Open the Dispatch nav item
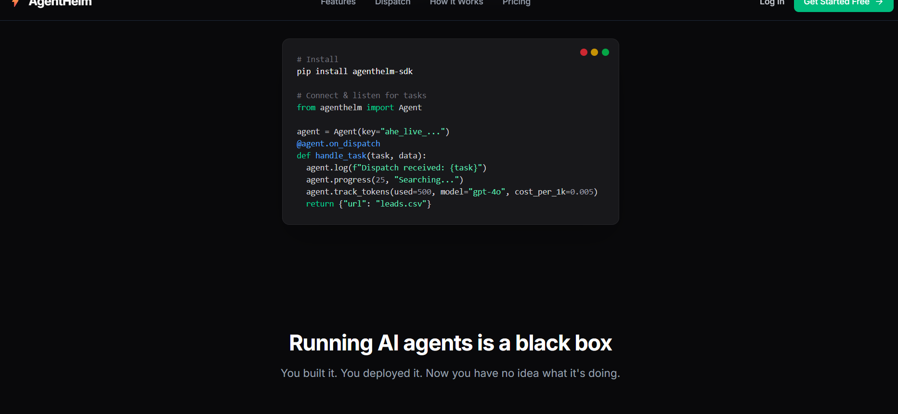 coord(393,2)
